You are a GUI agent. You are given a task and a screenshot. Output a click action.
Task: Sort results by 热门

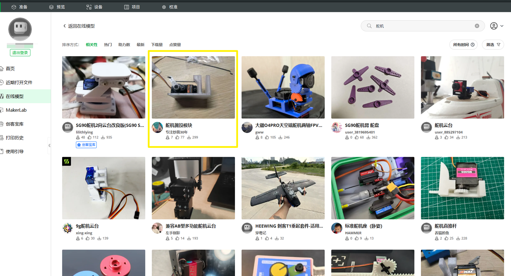click(x=108, y=45)
